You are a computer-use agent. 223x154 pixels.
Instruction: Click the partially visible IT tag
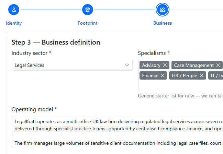tap(216, 75)
